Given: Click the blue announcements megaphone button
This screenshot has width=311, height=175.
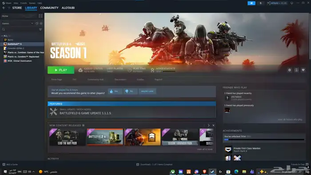Looking at the screenshot, I should pos(251,3).
